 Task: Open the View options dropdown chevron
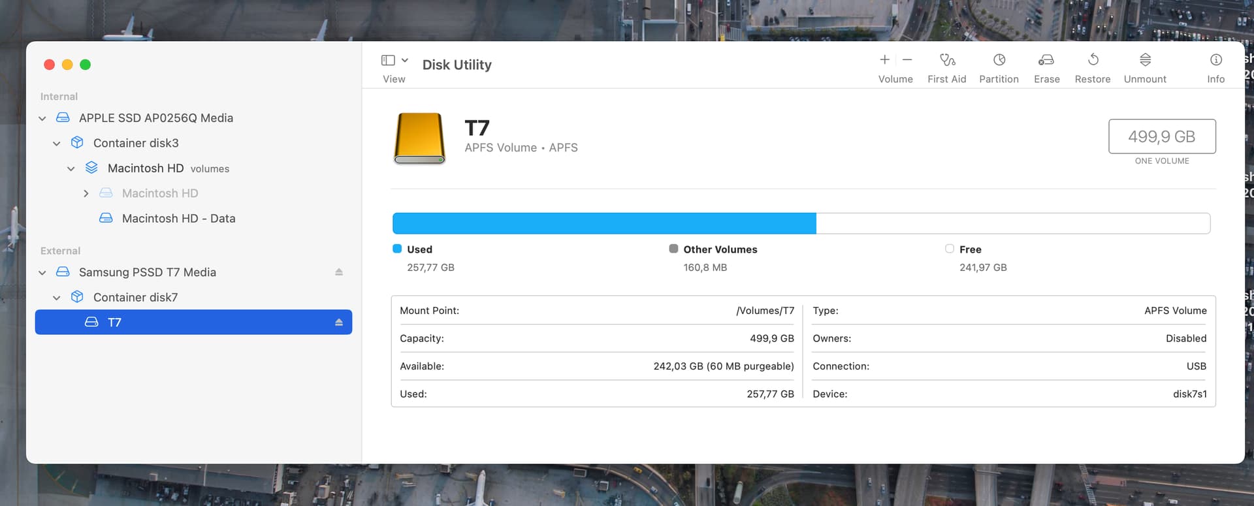[405, 60]
